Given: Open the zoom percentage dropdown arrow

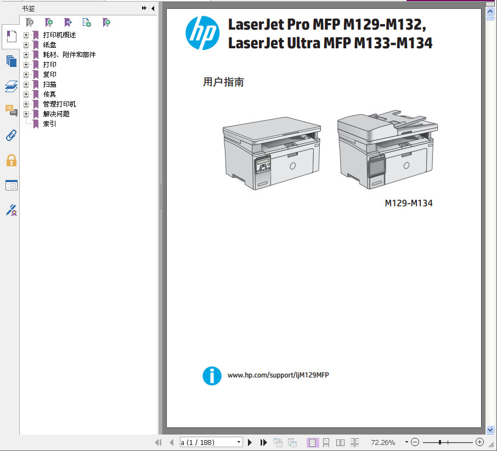Looking at the screenshot, I should (x=406, y=442).
